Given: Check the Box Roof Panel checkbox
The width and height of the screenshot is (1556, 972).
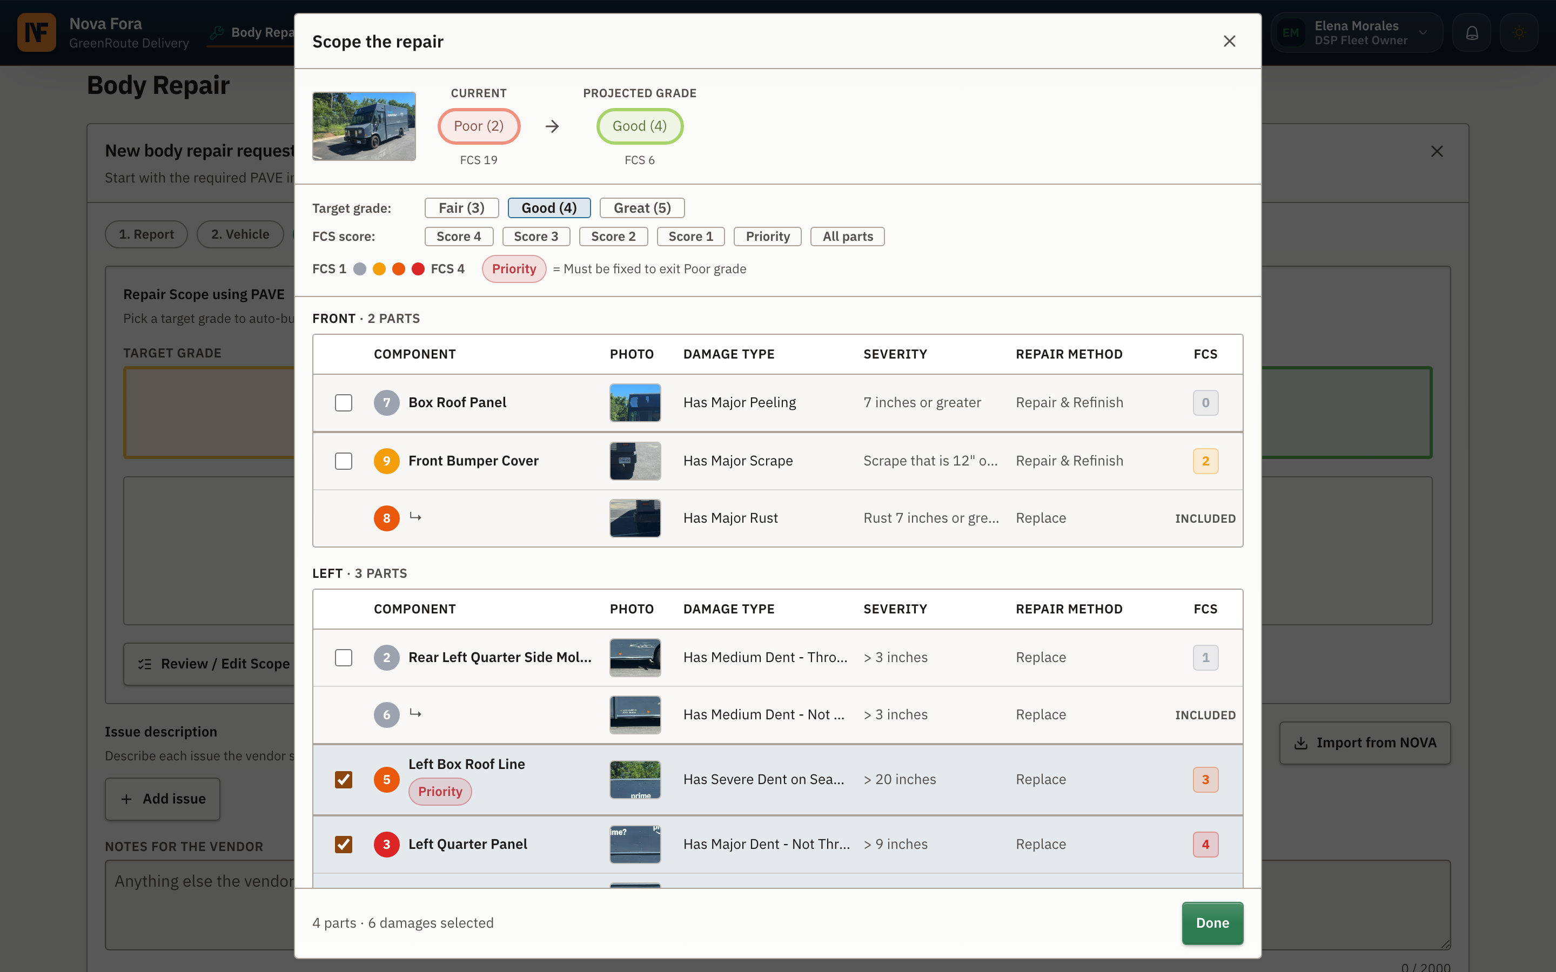Looking at the screenshot, I should coord(344,403).
